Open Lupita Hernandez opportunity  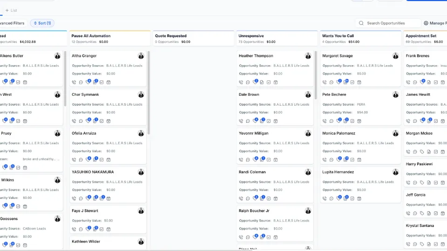click(338, 172)
